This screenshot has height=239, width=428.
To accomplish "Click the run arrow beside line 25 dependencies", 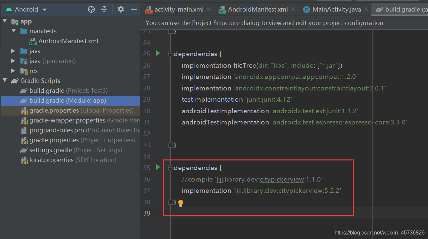I will pyautogui.click(x=158, y=53).
